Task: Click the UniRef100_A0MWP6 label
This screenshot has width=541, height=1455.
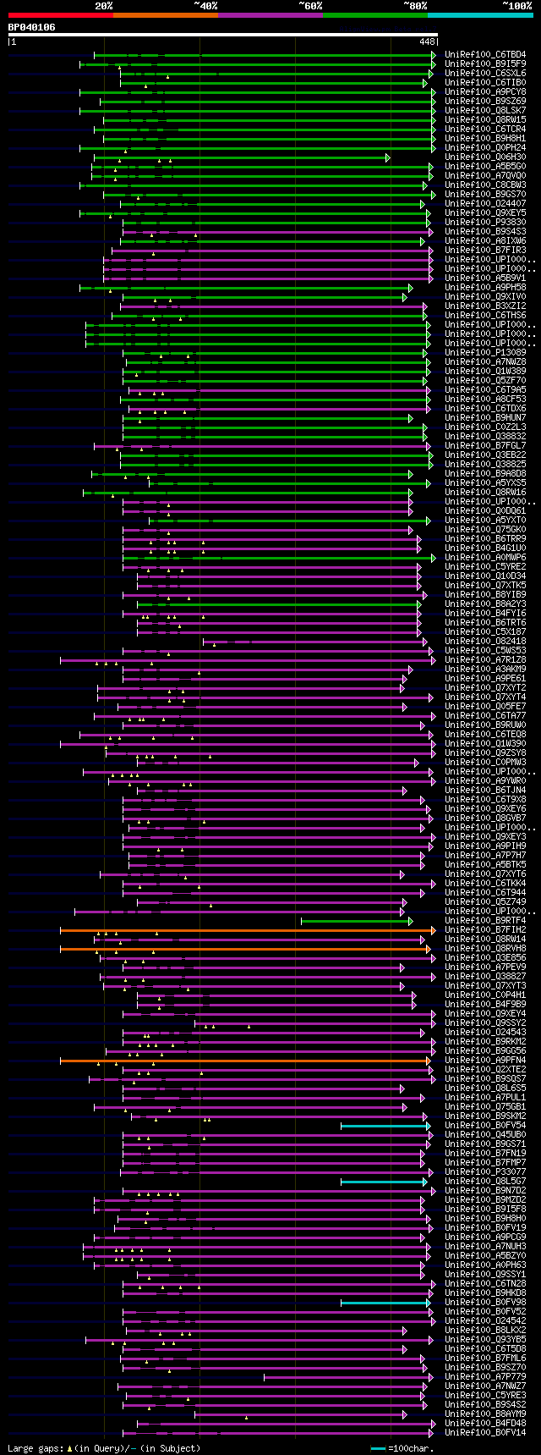Action: click(485, 558)
